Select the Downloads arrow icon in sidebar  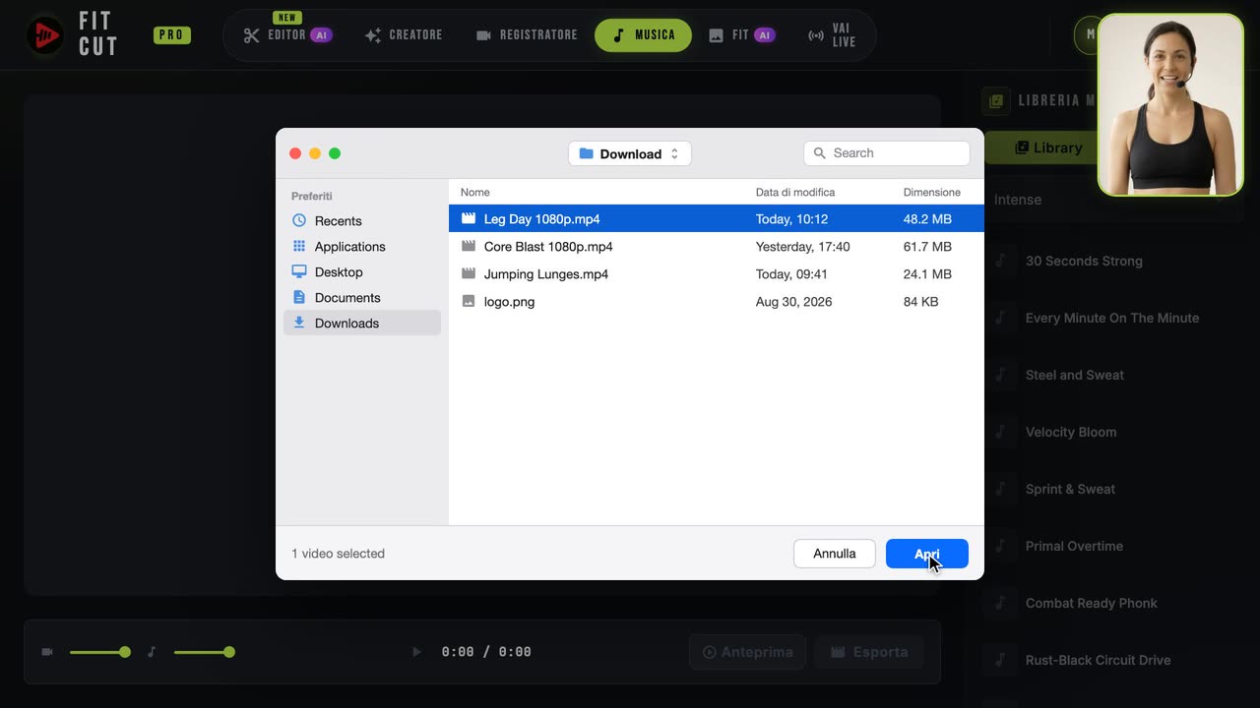click(299, 324)
